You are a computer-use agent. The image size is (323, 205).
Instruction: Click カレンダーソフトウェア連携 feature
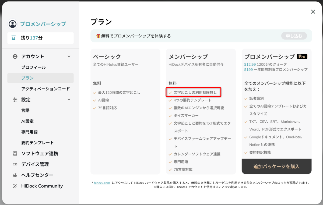coord(197,154)
